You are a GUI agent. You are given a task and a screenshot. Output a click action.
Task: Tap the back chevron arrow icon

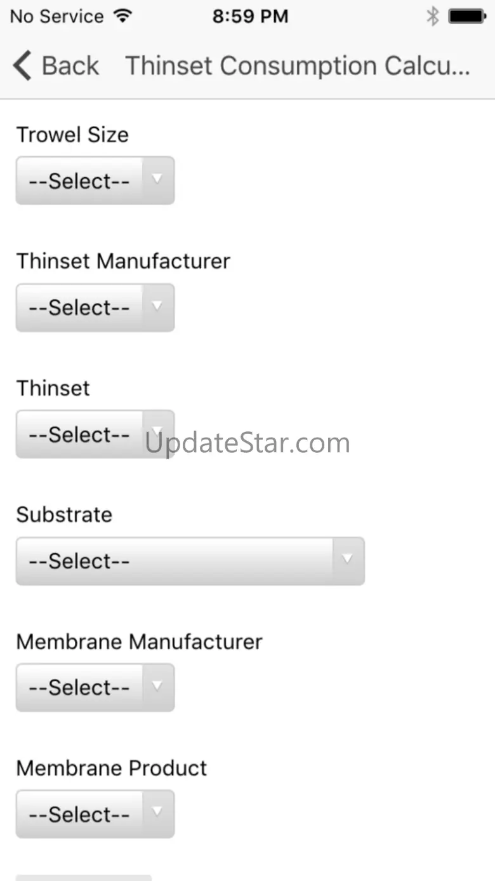(x=22, y=66)
